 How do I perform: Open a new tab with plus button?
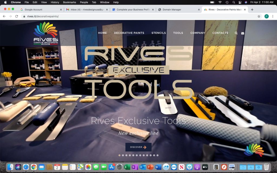[252, 9]
